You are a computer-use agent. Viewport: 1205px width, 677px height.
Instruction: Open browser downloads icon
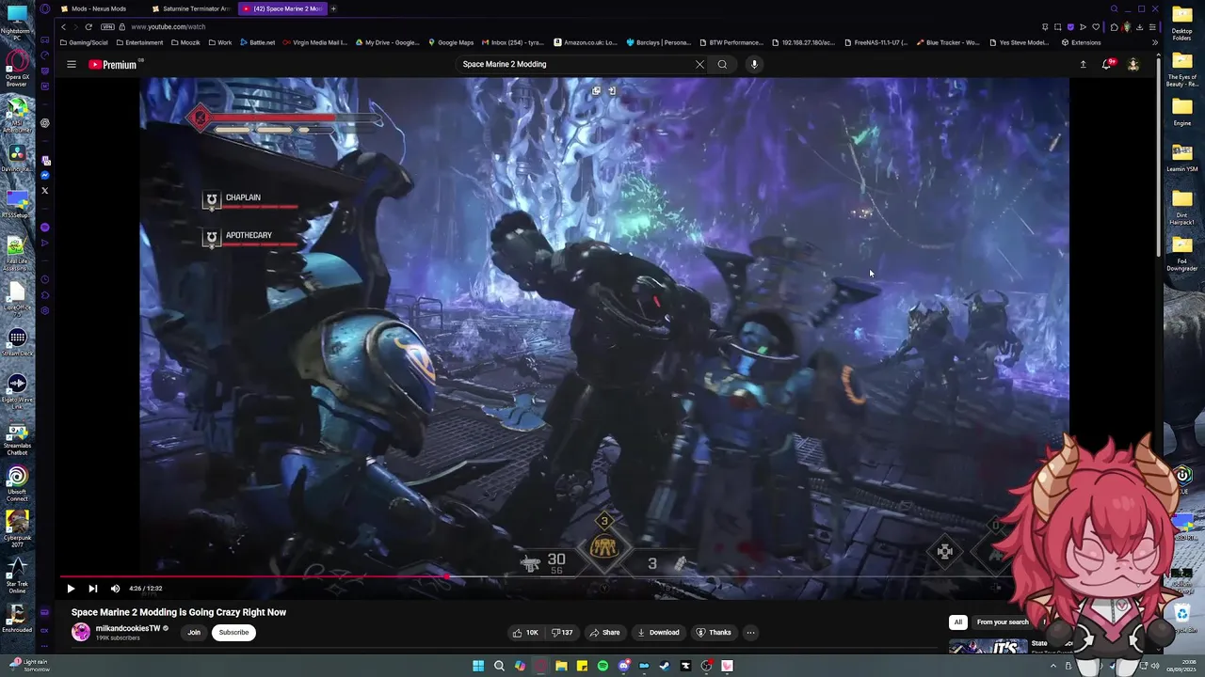[x=1140, y=27]
